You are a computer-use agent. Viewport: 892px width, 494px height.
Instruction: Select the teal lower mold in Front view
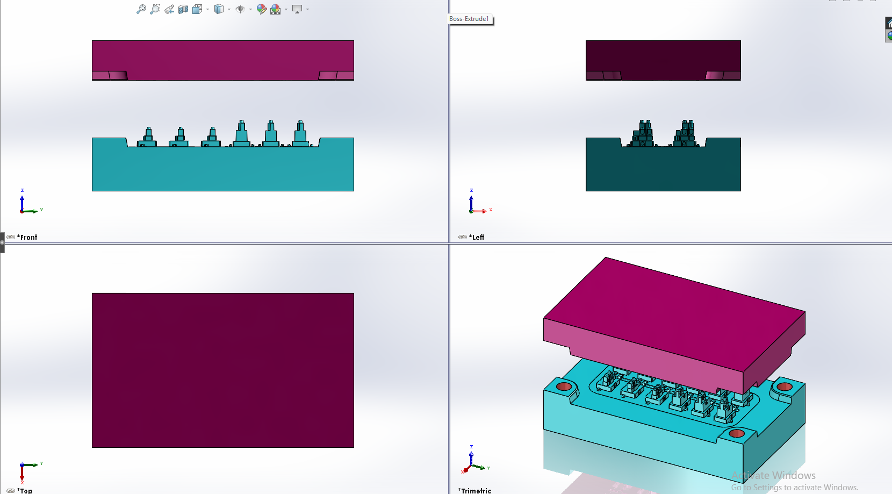click(222, 168)
